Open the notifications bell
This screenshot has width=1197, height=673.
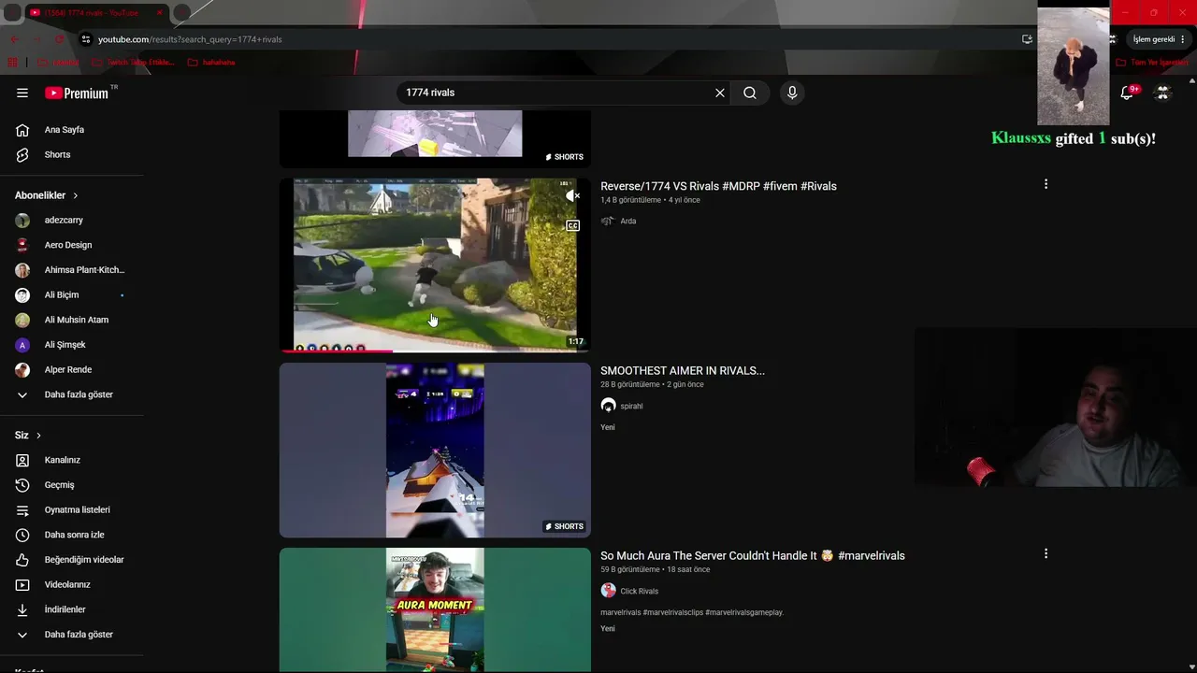click(x=1128, y=93)
